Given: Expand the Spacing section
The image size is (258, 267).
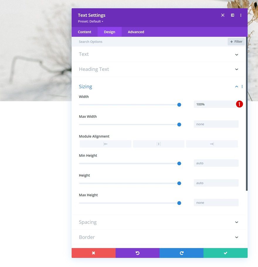Looking at the screenshot, I should [x=159, y=222].
